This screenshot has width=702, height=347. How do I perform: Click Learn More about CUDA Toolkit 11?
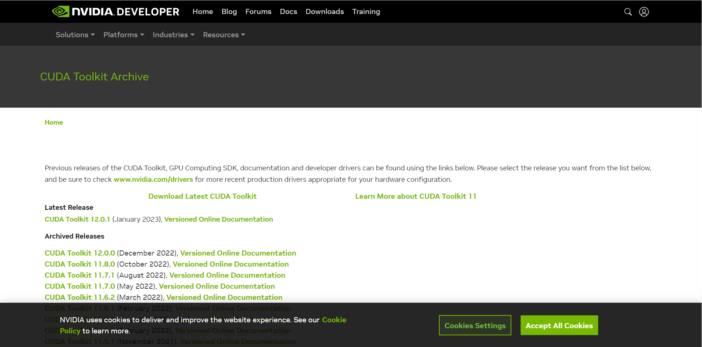416,196
